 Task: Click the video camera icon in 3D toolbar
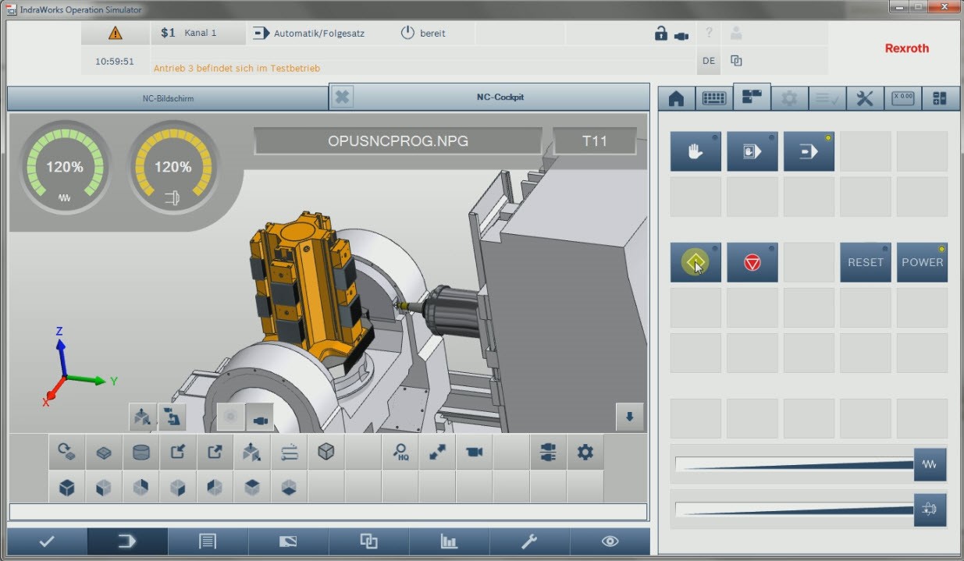click(474, 452)
